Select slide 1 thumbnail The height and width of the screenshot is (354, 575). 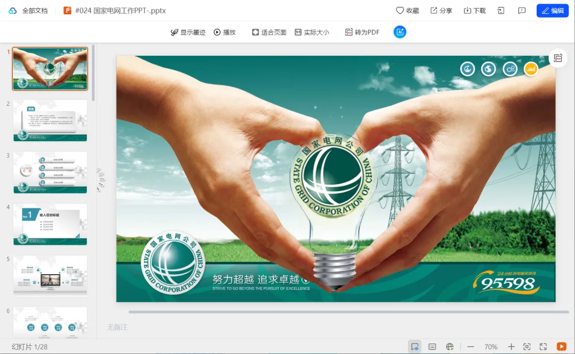click(x=50, y=69)
